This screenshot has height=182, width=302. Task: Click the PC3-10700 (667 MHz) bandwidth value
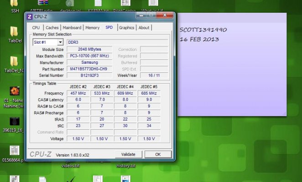pyautogui.click(x=89, y=56)
